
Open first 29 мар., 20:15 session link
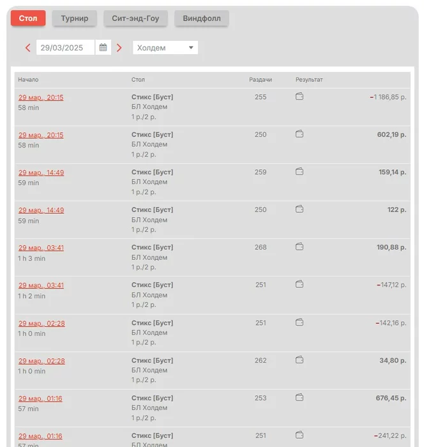41,98
